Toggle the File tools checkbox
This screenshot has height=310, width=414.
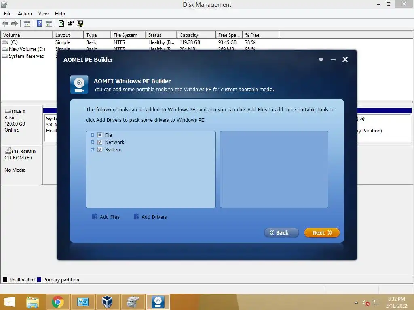tap(100, 135)
